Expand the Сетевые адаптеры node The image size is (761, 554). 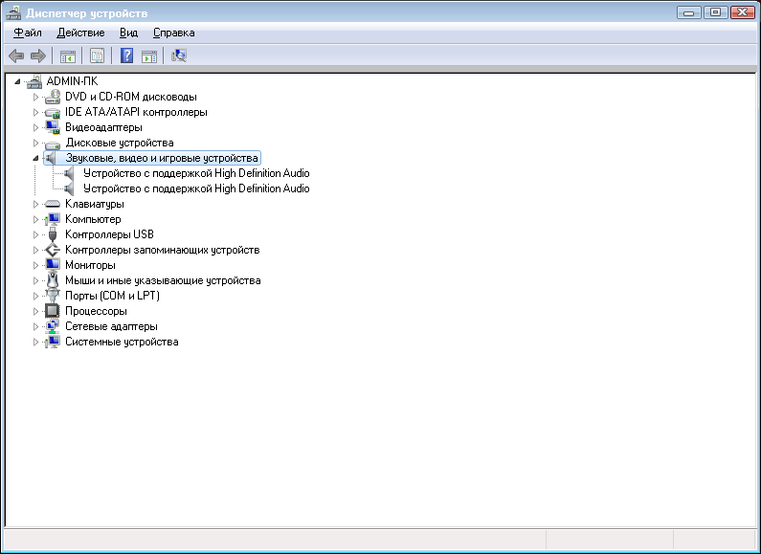click(35, 326)
